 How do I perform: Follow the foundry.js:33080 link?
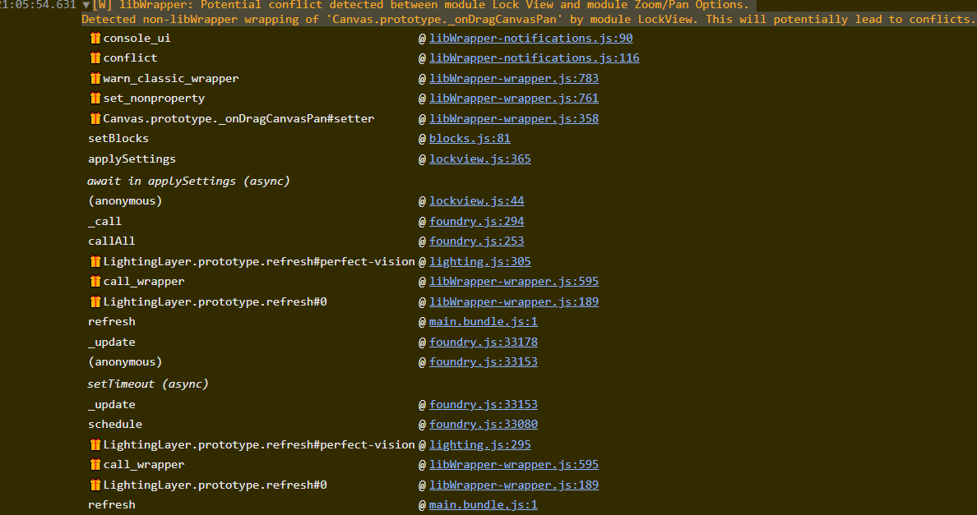click(x=484, y=424)
